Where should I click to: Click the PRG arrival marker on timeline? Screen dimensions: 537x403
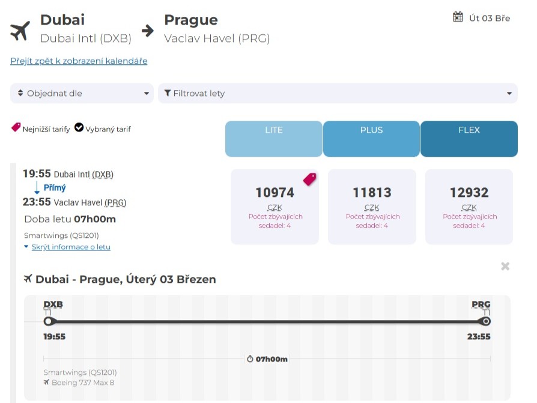tap(486, 321)
